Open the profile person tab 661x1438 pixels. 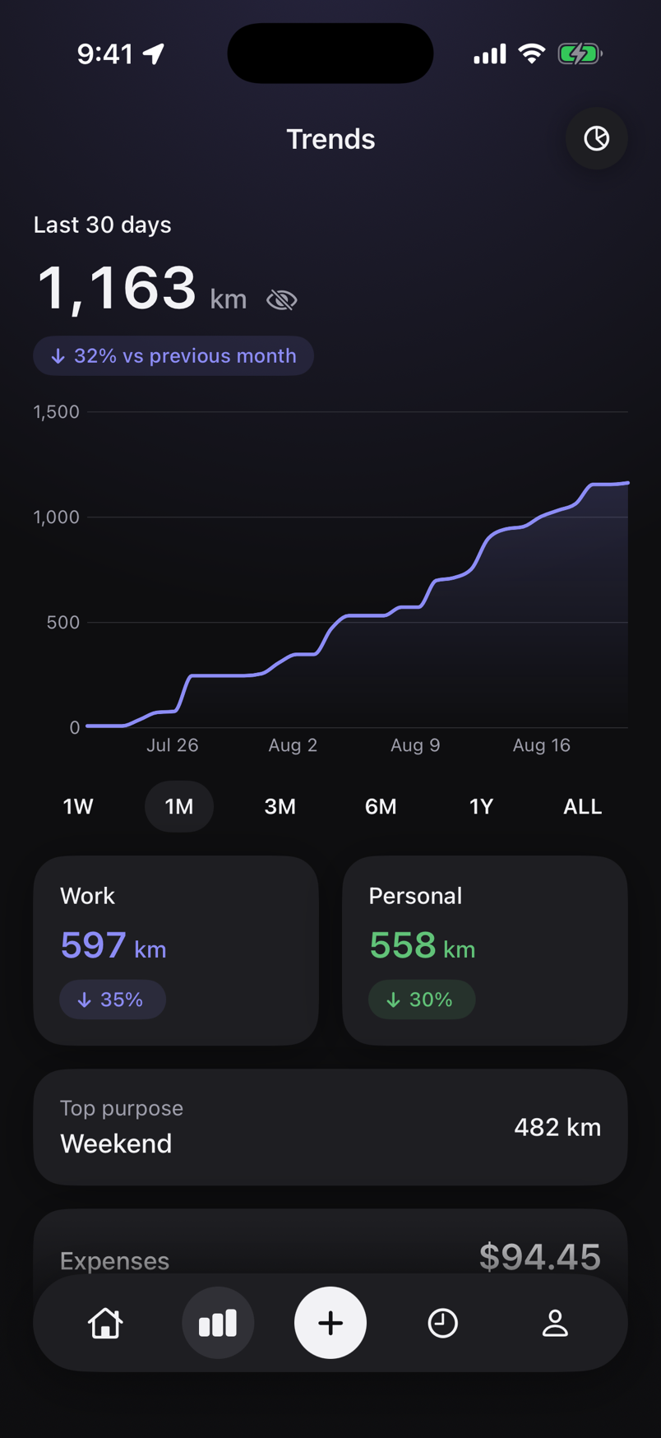point(555,1323)
